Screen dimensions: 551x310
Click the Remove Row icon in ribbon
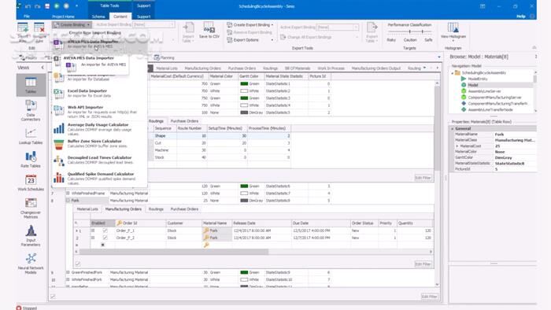(x=39, y=28)
